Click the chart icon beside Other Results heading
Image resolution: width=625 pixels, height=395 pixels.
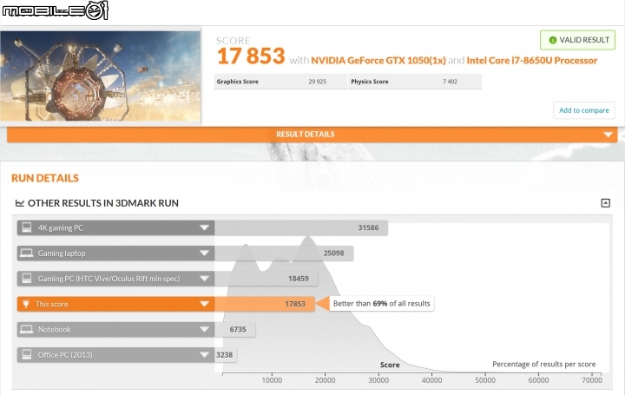19,203
